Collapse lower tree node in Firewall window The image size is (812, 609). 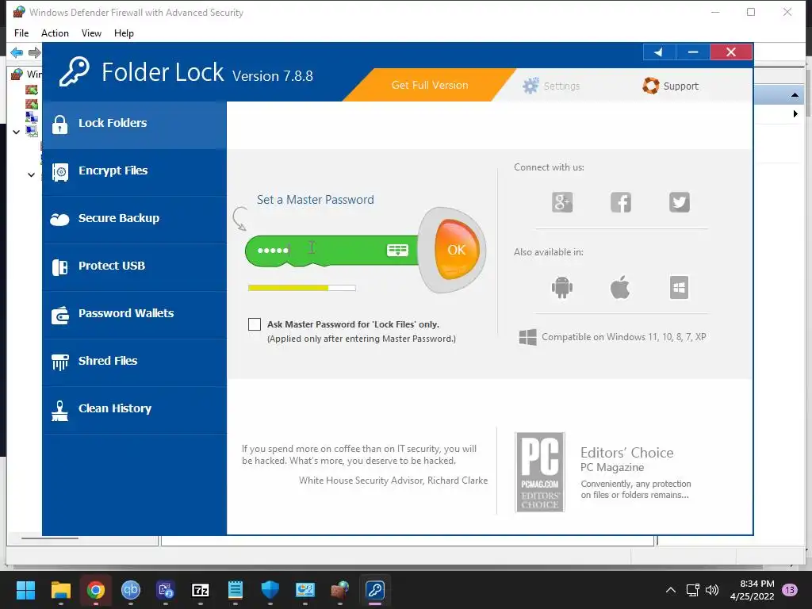pyautogui.click(x=31, y=175)
